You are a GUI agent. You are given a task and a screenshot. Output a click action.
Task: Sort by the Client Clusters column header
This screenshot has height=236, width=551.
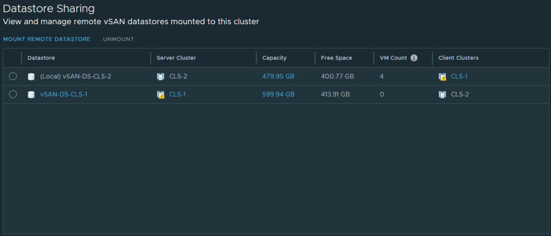point(458,58)
